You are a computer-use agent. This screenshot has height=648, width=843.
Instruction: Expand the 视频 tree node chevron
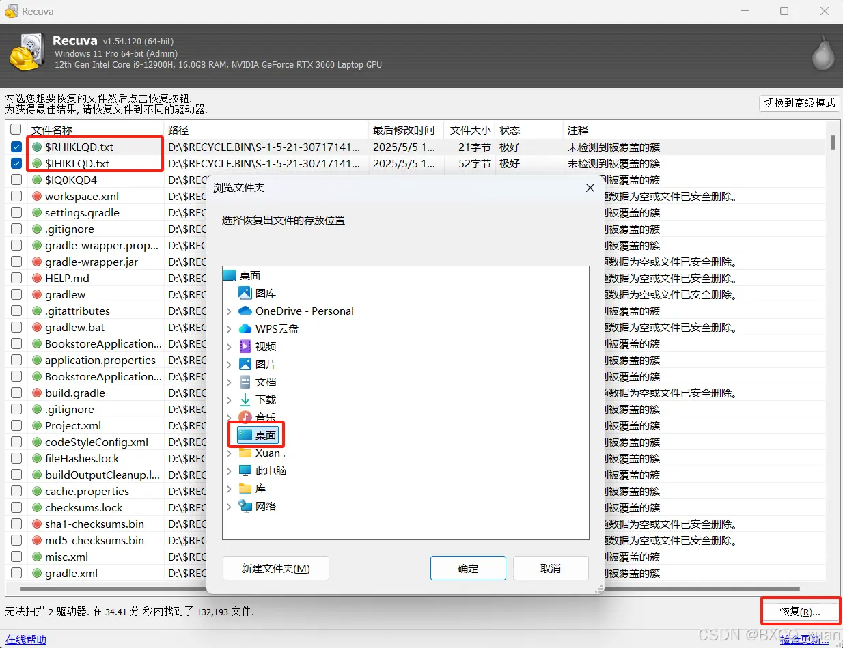coord(230,347)
